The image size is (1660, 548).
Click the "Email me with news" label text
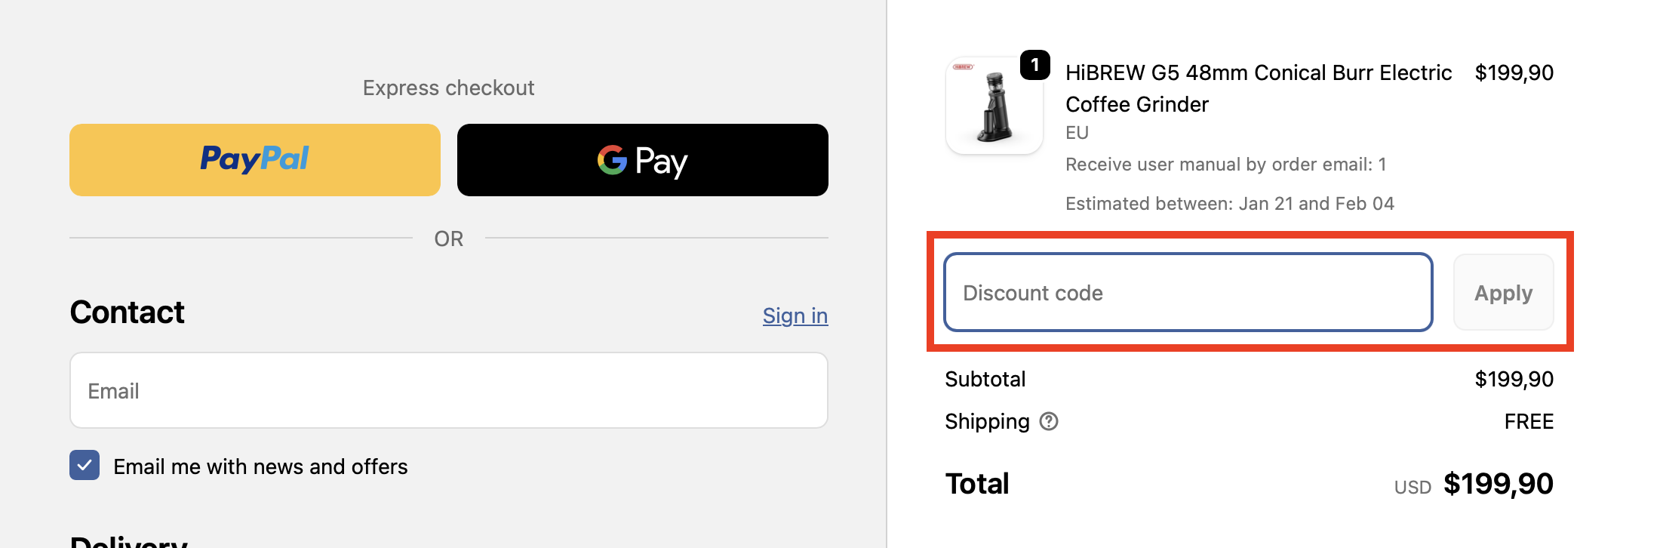click(x=260, y=466)
